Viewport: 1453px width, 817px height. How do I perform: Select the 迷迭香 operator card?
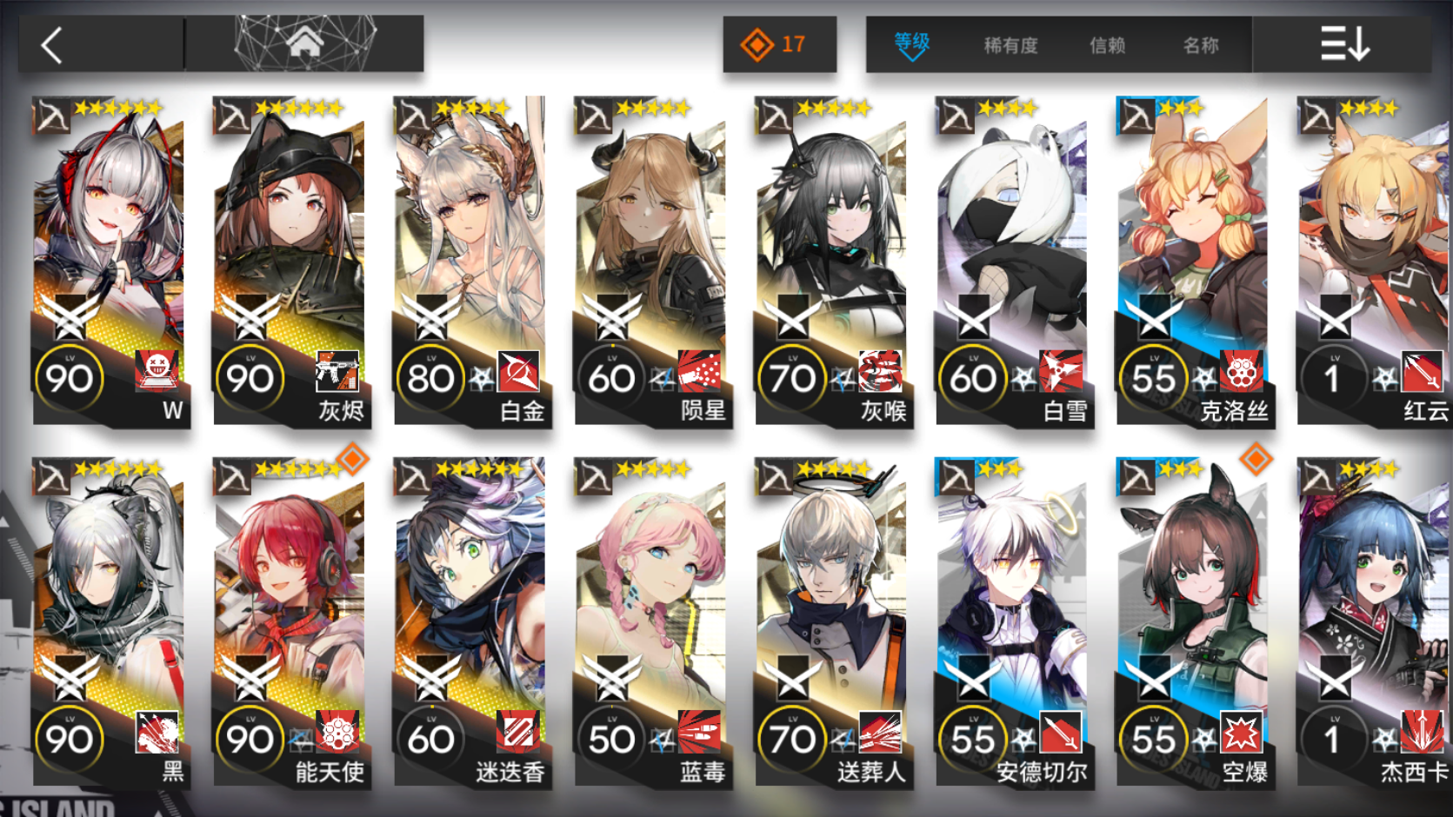tap(472, 622)
